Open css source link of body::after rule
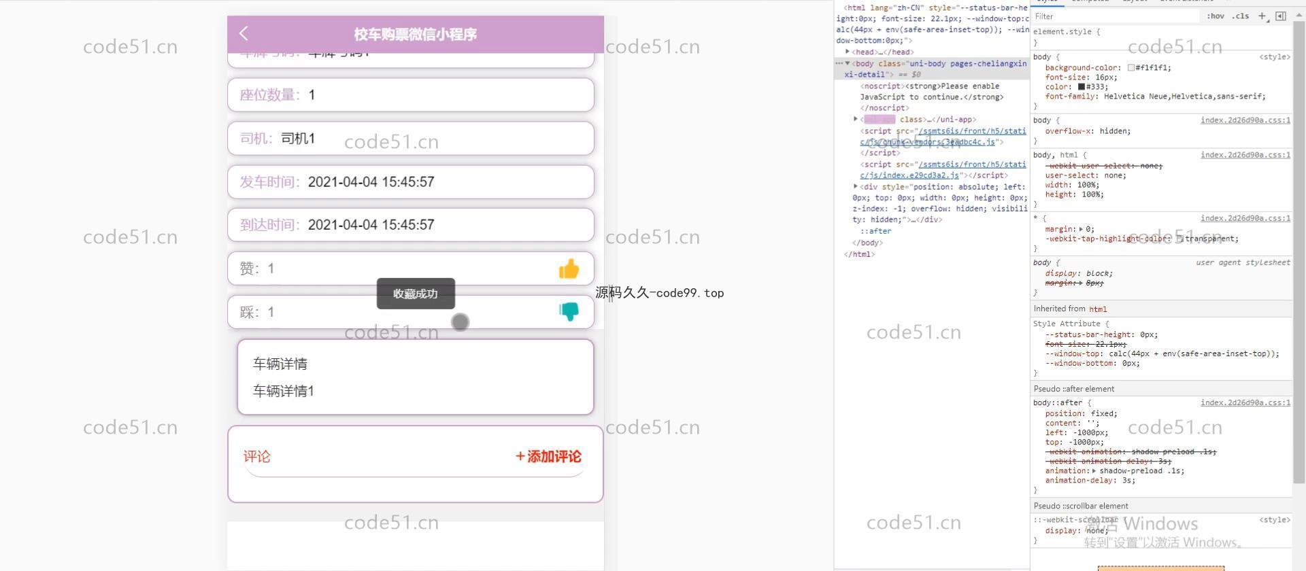Screen dimensions: 1306x571 1245,402
